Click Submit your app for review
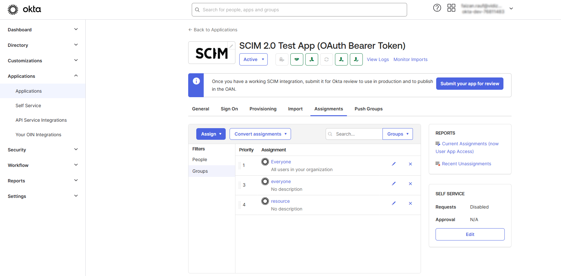Image resolution: width=561 pixels, height=276 pixels. pos(469,84)
